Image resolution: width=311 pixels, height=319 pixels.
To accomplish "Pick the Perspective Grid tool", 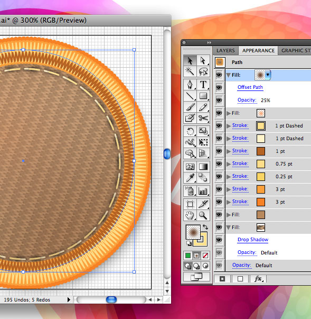I will click(203, 153).
